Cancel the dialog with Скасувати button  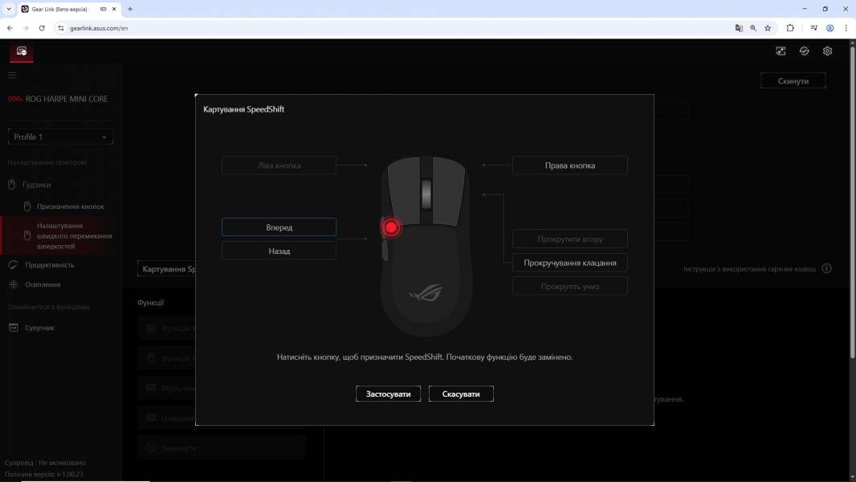coord(461,394)
